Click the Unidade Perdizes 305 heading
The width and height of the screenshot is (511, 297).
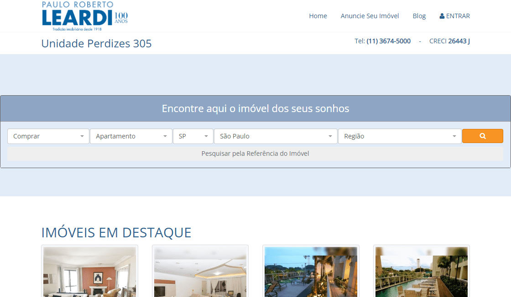[x=96, y=44]
